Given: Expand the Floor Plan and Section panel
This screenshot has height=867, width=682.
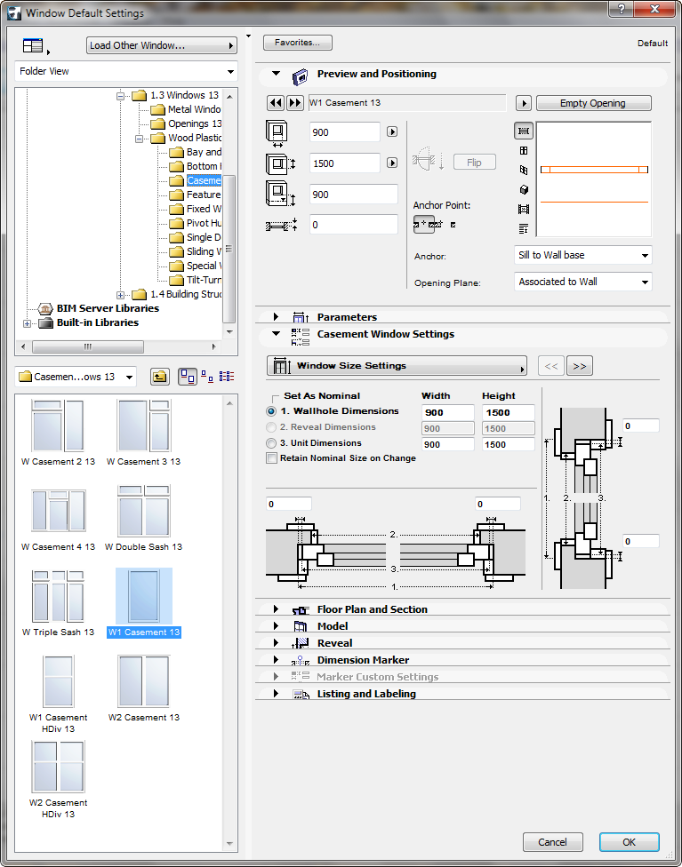Looking at the screenshot, I should [372, 609].
